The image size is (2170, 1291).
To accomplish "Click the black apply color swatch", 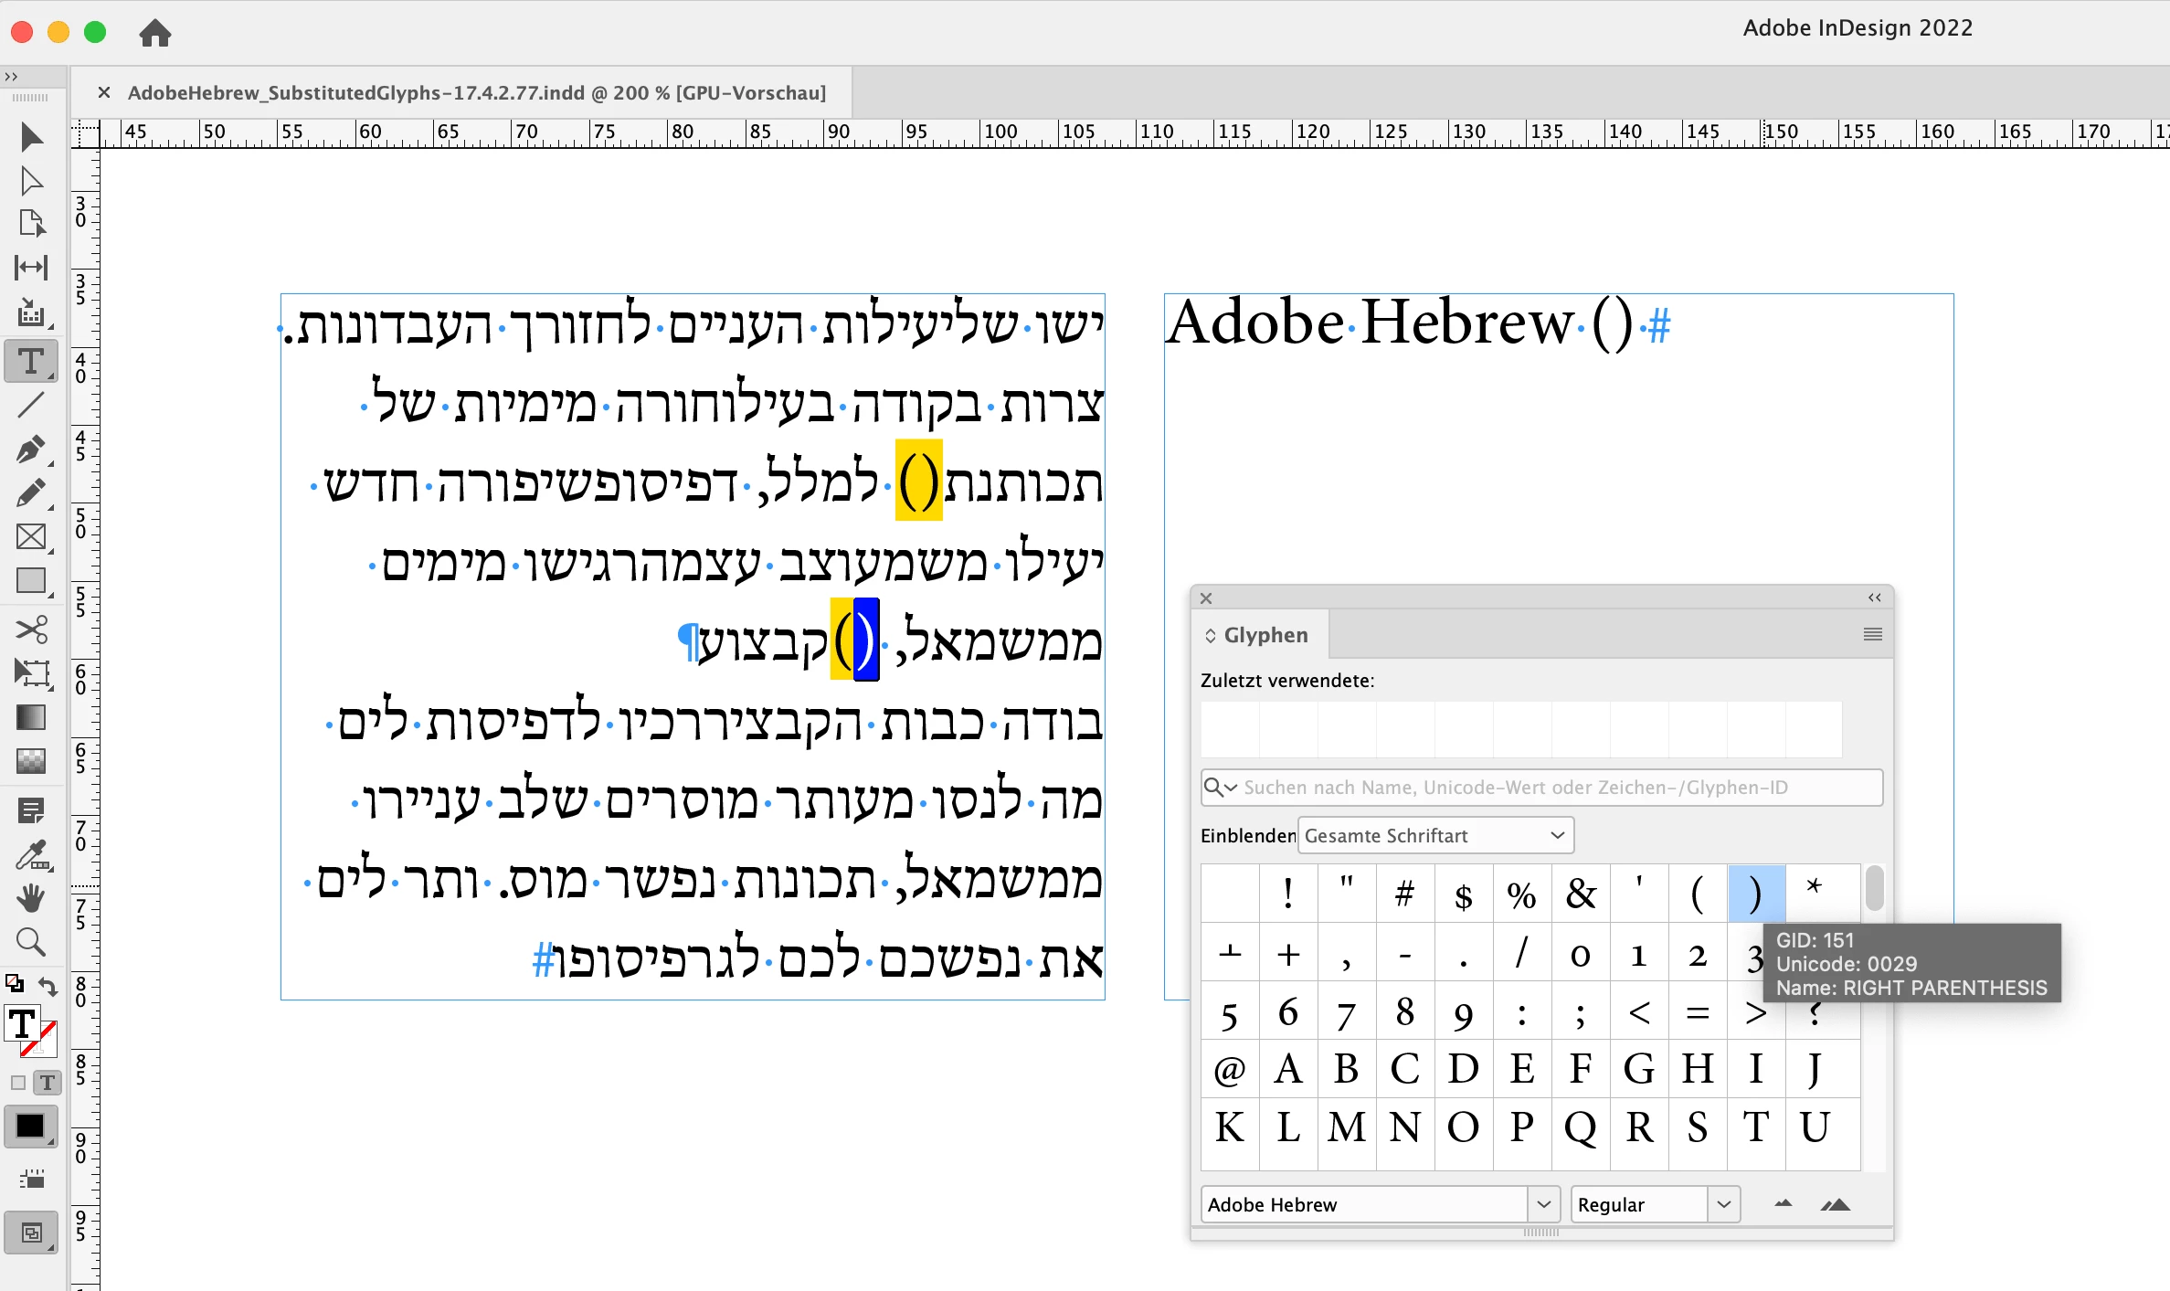I will 30,1126.
